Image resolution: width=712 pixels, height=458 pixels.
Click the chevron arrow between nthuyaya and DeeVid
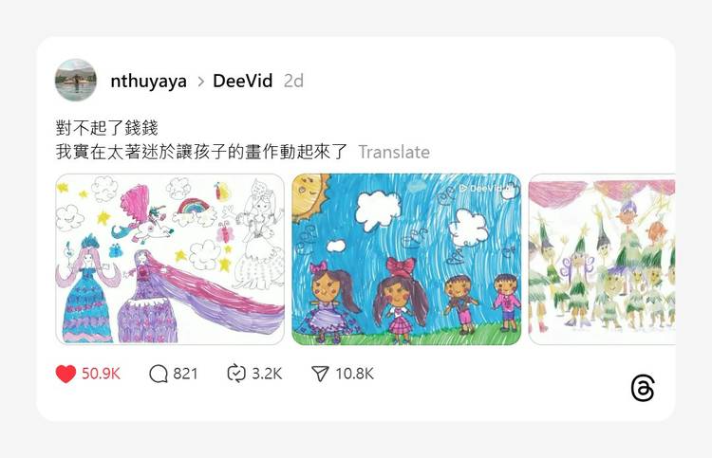(200, 82)
